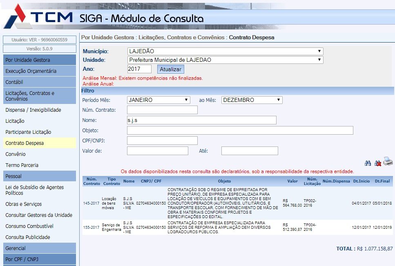Screen dimensions: 395x266
Task: Click the Nome input field
Action: tap(201, 120)
